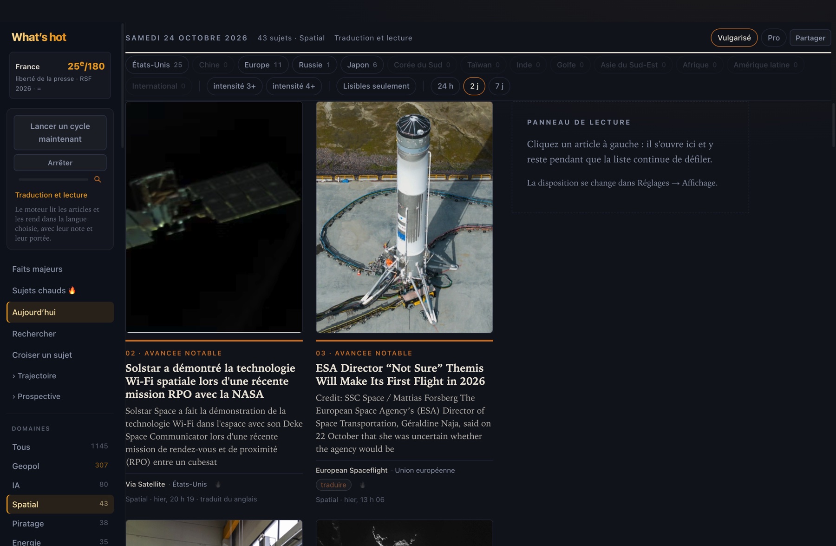836x546 pixels.
Task: Click Lancer un cycle maintenant button
Action: click(60, 132)
